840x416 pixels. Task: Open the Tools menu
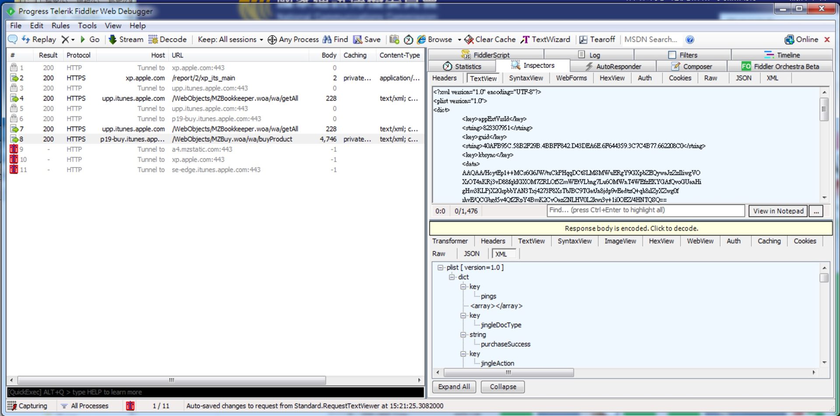(87, 25)
